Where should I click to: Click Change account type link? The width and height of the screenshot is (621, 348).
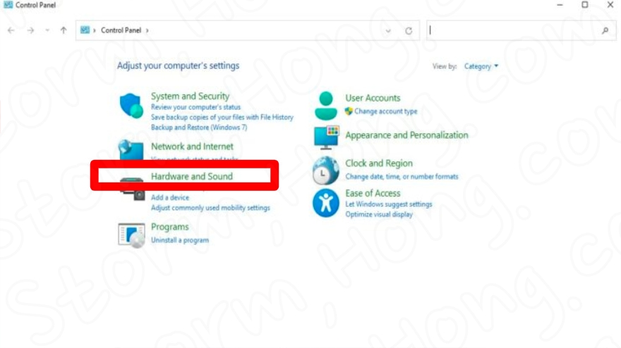[386, 111]
